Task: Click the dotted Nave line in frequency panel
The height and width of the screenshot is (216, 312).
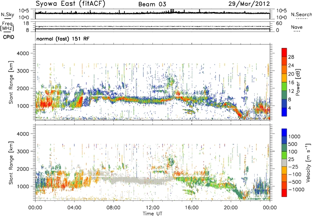Action: 152,27
